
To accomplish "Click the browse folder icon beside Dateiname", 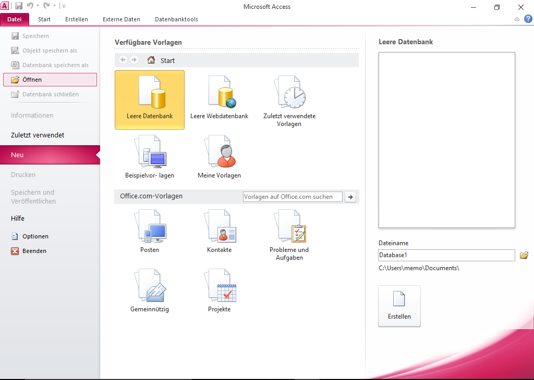I will 524,255.
